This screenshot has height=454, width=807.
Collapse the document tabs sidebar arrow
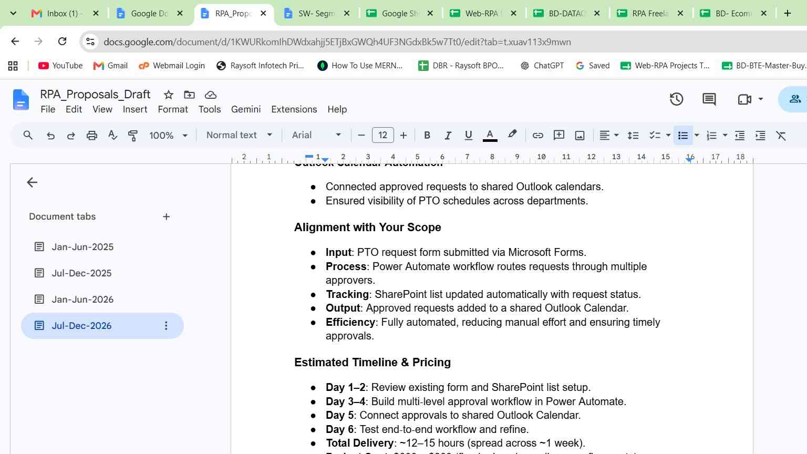point(32,182)
